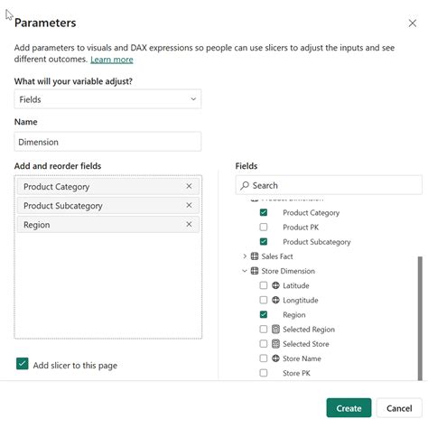Click the Store PK field label
Viewport: 428px width, 428px height.
[296, 373]
